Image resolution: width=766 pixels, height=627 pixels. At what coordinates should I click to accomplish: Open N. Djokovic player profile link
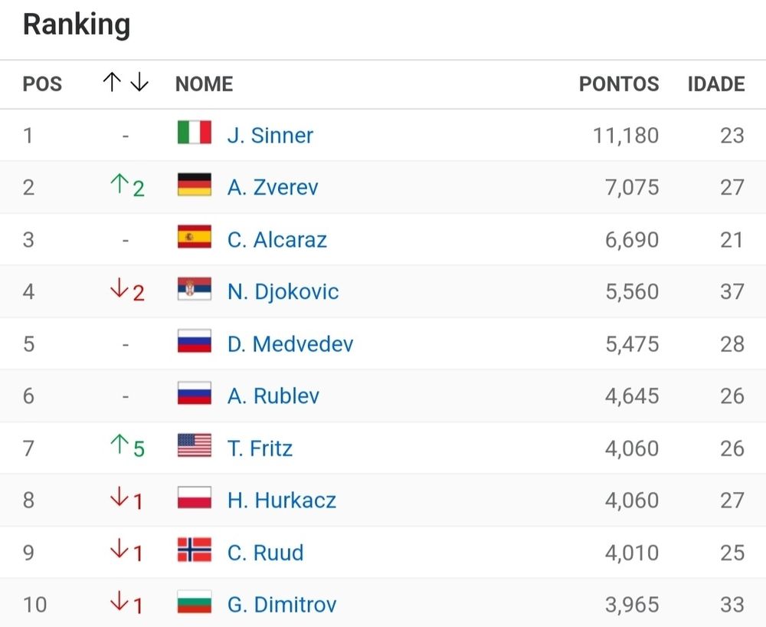(x=283, y=292)
